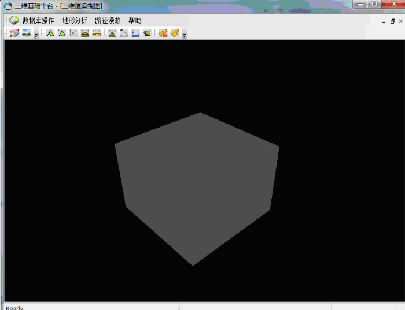
Task: Select the slope analysis mountain icon
Action: coord(50,33)
